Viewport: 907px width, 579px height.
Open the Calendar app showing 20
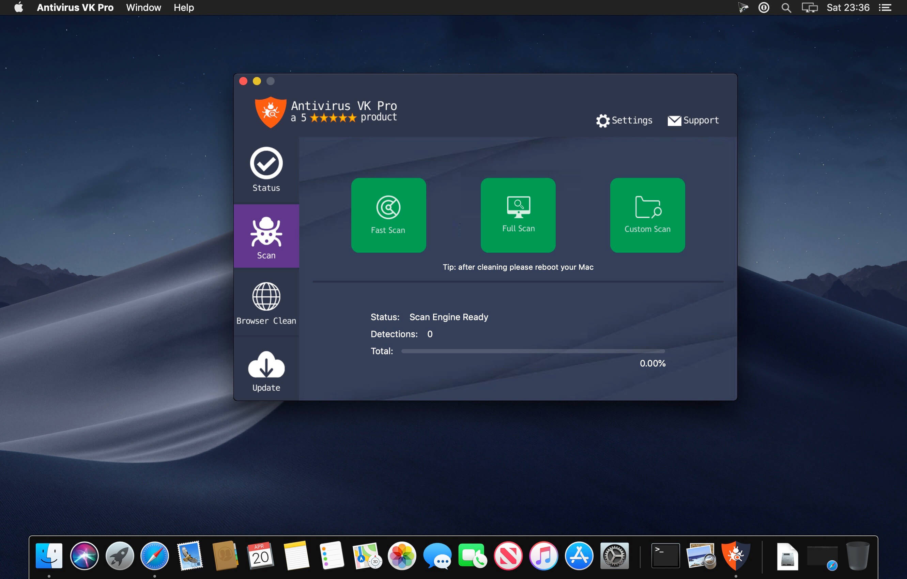click(261, 555)
